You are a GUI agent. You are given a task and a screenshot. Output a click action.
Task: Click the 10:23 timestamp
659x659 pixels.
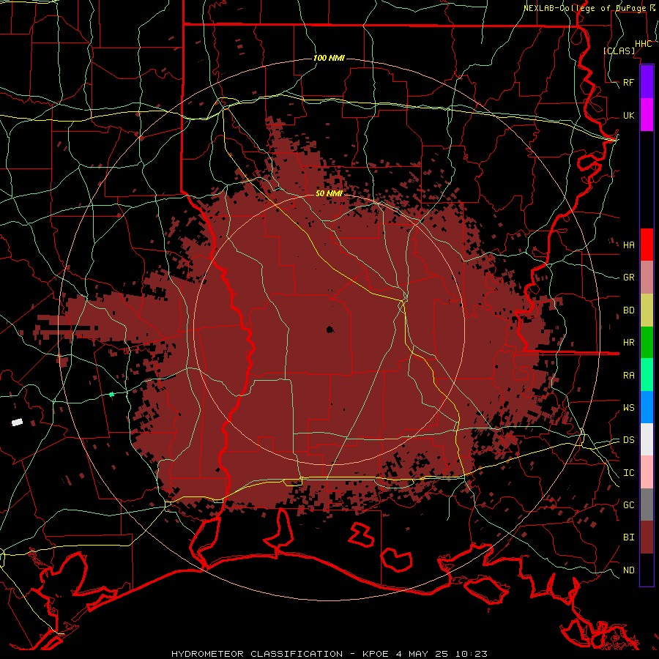click(x=472, y=654)
